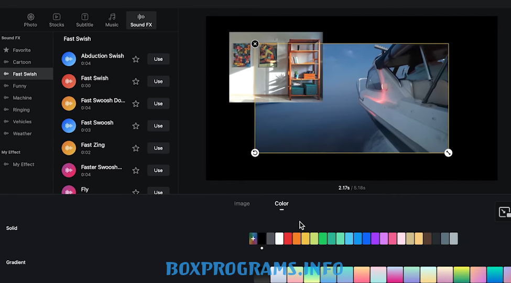The image size is (511, 283).
Task: Click the Abduction Swish blue waveform icon
Action: (69, 59)
